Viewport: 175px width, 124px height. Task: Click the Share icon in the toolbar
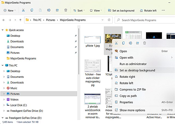pos(57,10)
